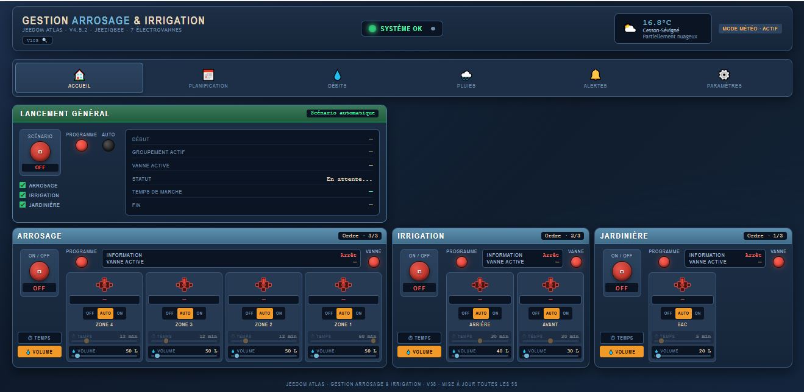Click the V105 search badge
The width and height of the screenshot is (804, 392).
(x=37, y=40)
